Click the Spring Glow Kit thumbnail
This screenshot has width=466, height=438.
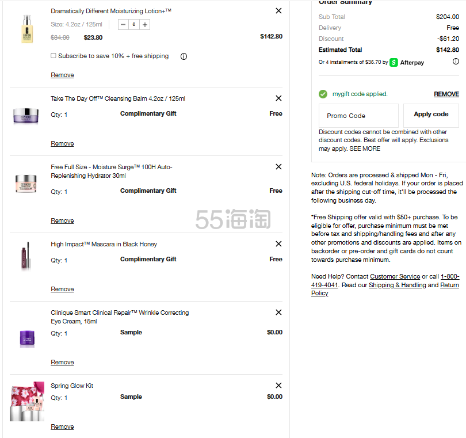[x=27, y=401]
